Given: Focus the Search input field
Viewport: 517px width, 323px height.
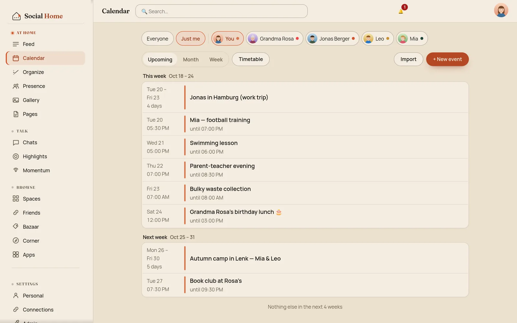Looking at the screenshot, I should pyautogui.click(x=221, y=11).
